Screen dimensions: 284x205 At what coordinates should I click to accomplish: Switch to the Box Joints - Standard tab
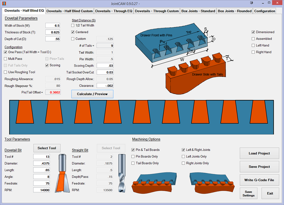point(198,11)
